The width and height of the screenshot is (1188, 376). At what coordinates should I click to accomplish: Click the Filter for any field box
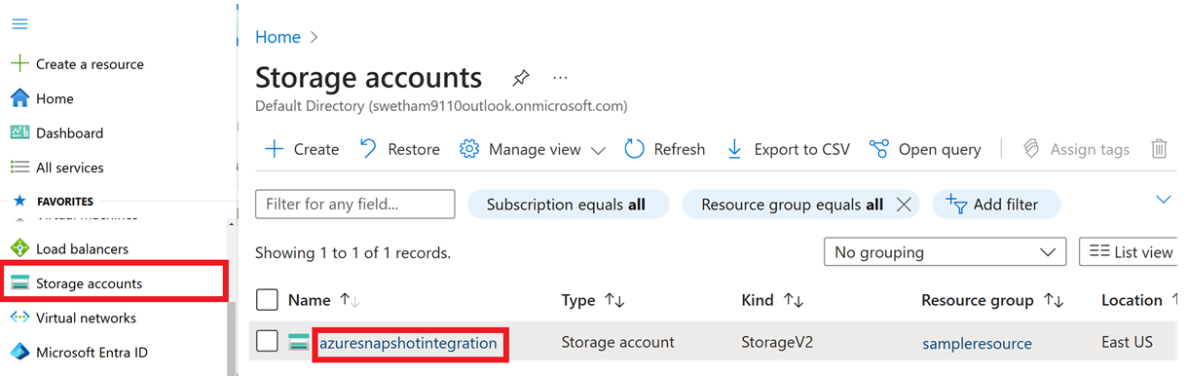[x=355, y=205]
